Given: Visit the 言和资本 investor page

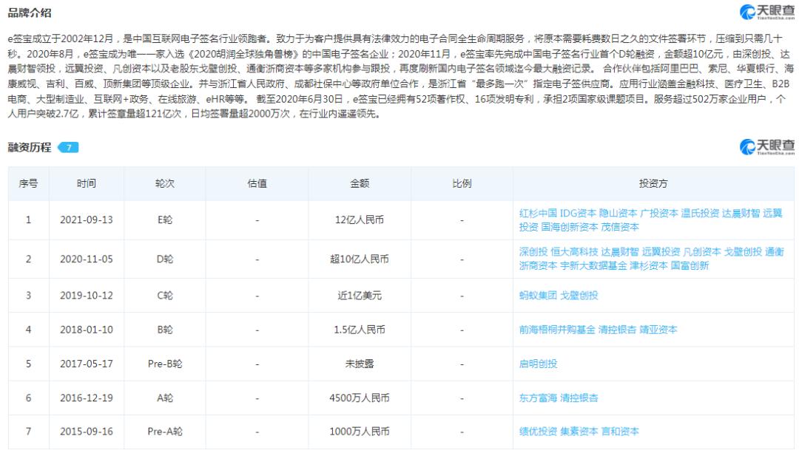Looking at the screenshot, I should 620,432.
